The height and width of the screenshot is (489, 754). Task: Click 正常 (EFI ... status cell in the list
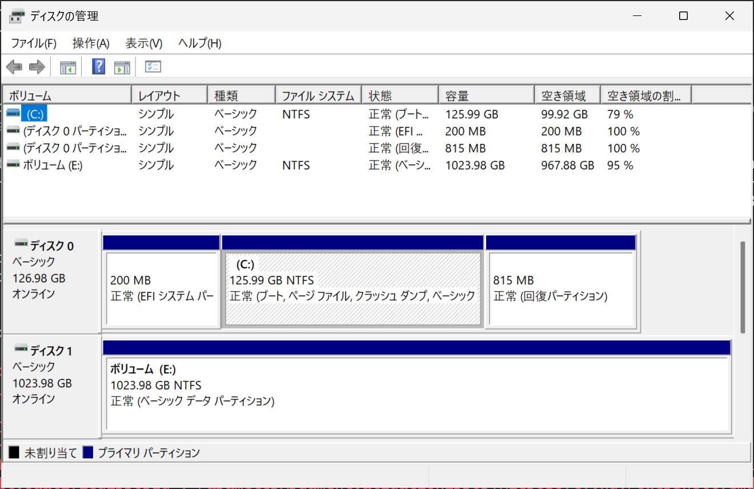(x=395, y=131)
